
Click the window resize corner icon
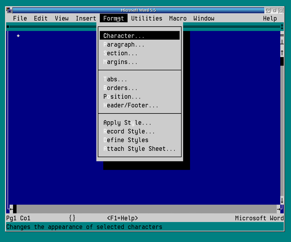[x=282, y=209]
